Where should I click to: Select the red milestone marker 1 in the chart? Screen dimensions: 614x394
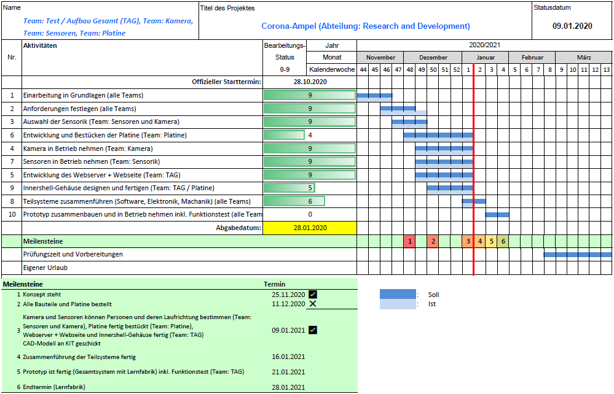click(409, 240)
